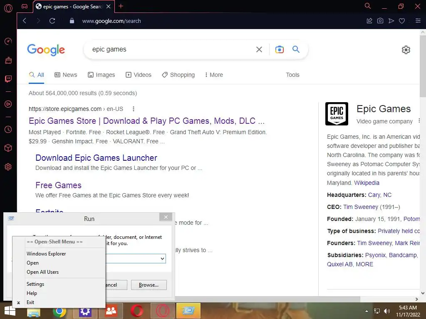Open Settings from Open-Shell menu

point(35,284)
